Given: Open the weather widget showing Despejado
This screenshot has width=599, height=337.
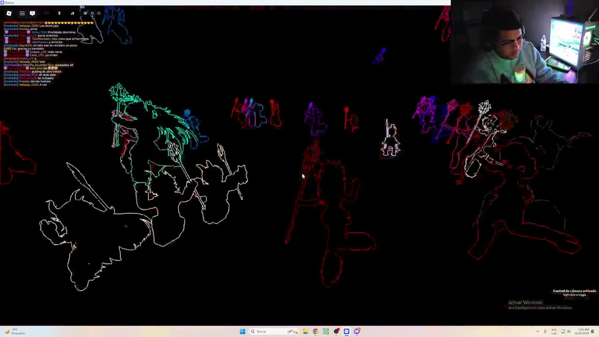Looking at the screenshot, I should pyautogui.click(x=15, y=331).
